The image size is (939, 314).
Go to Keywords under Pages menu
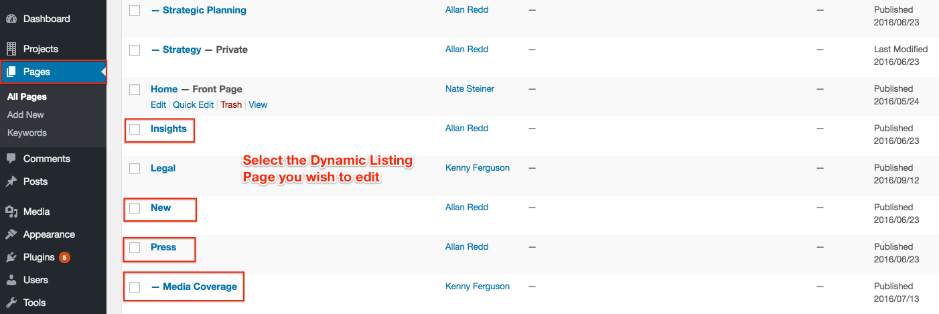tap(27, 133)
